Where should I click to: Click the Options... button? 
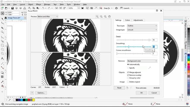pos(41,93)
